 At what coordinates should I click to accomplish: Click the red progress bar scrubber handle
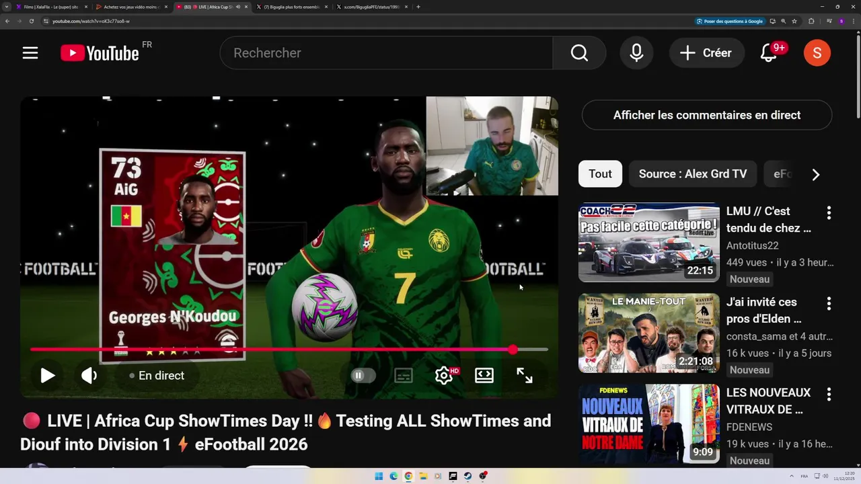coord(513,350)
